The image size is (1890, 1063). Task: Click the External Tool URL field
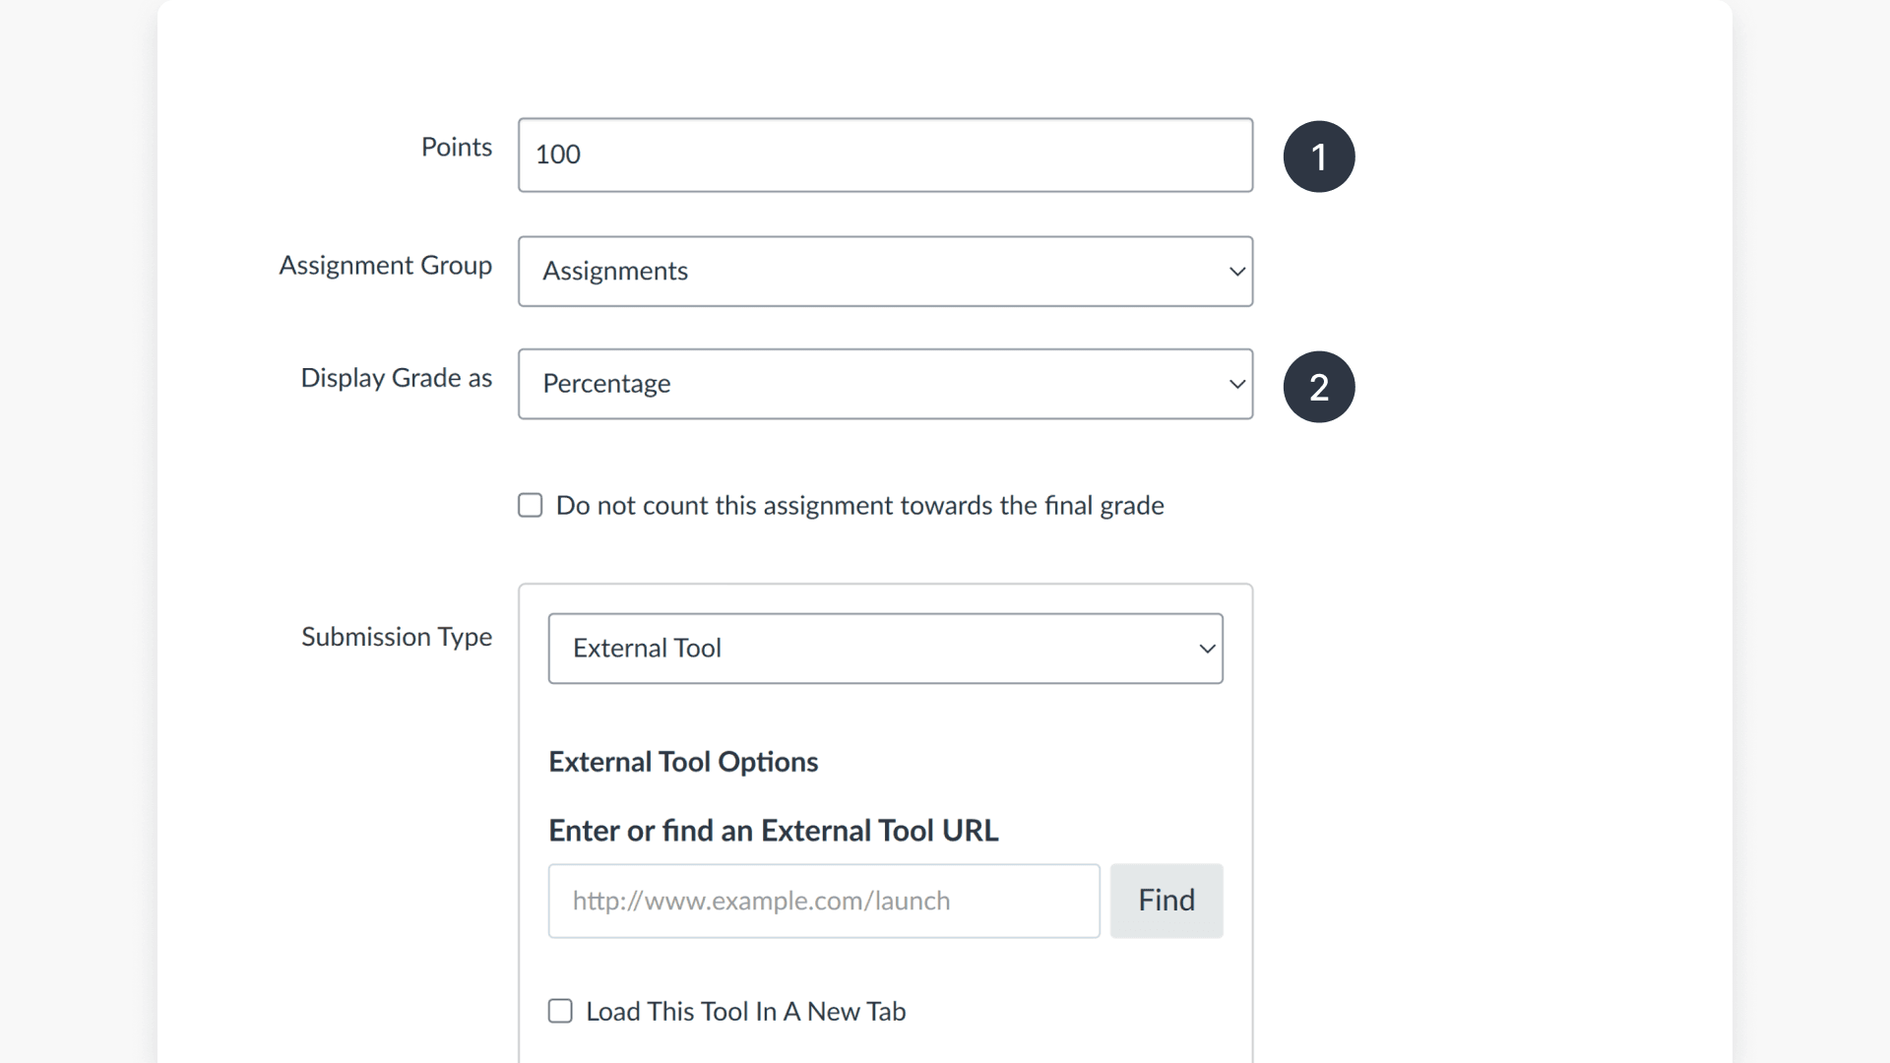click(824, 901)
